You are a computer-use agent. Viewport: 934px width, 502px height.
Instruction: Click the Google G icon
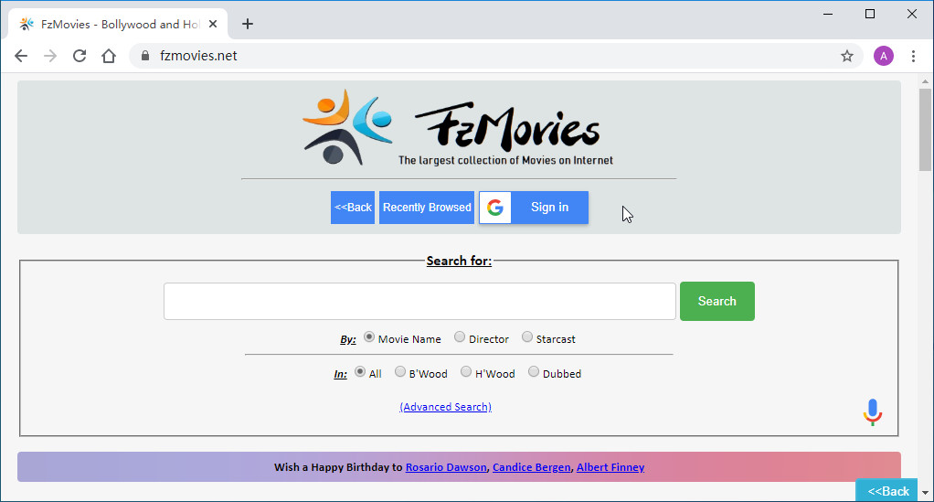(x=495, y=208)
